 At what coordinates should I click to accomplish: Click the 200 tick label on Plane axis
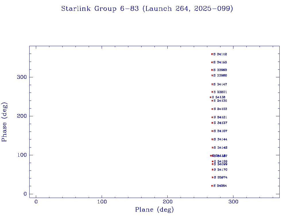[168, 202]
